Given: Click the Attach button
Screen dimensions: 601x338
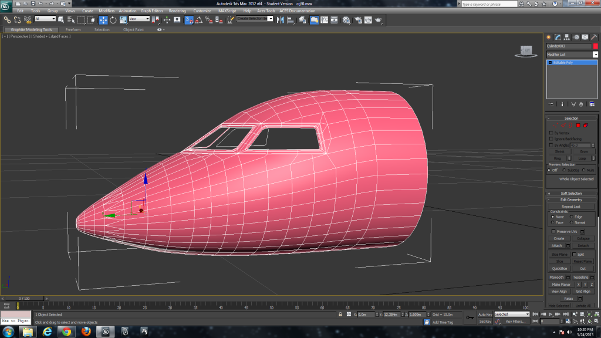Looking at the screenshot, I should [x=557, y=245].
